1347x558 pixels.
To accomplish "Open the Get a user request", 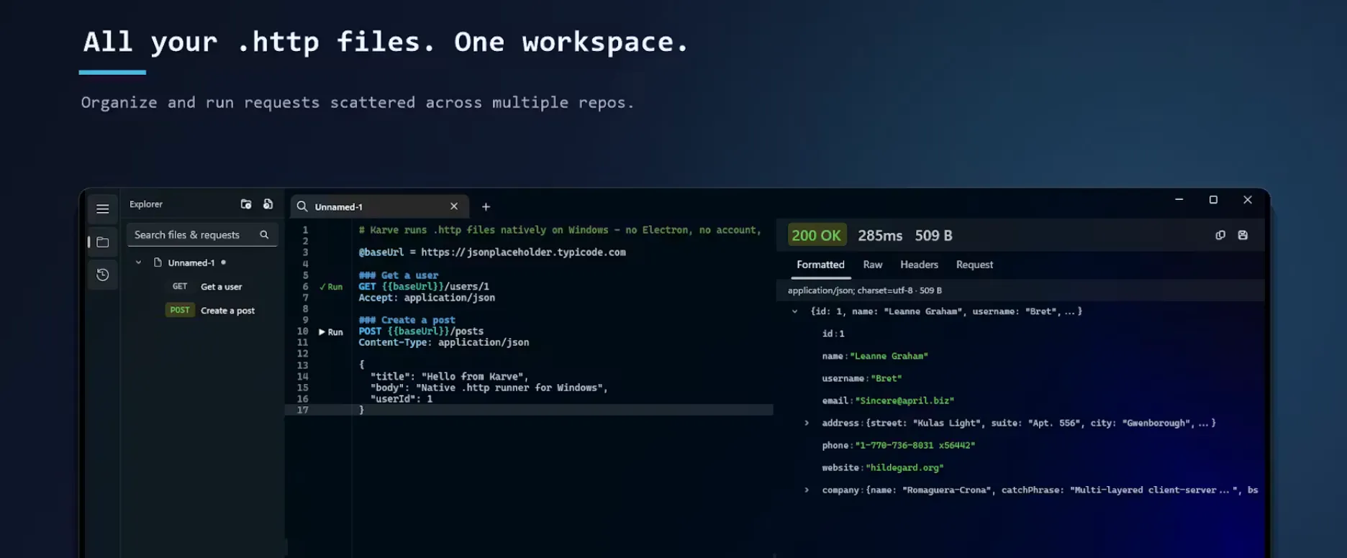I will coord(221,286).
